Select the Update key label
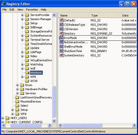Image resolution: width=138 pixels, height=135 pixels. click(35, 48)
